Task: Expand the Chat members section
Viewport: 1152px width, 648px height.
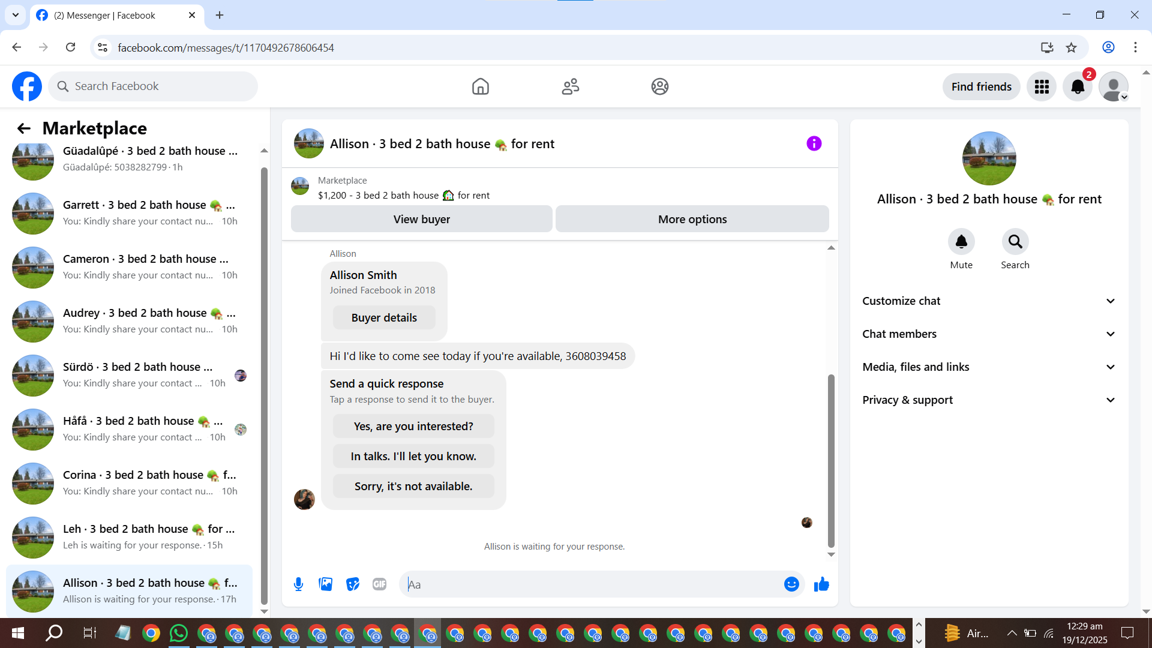Action: click(x=989, y=334)
